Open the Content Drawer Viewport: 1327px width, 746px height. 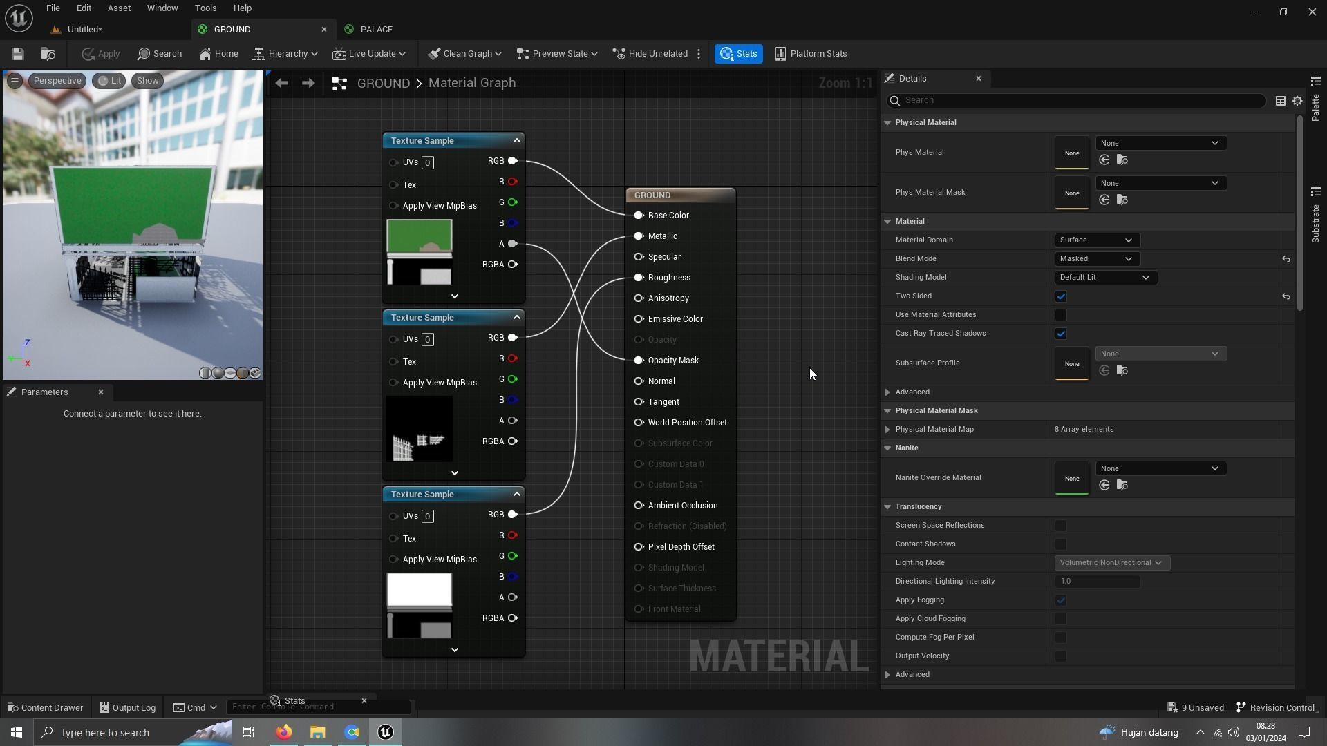[46, 707]
